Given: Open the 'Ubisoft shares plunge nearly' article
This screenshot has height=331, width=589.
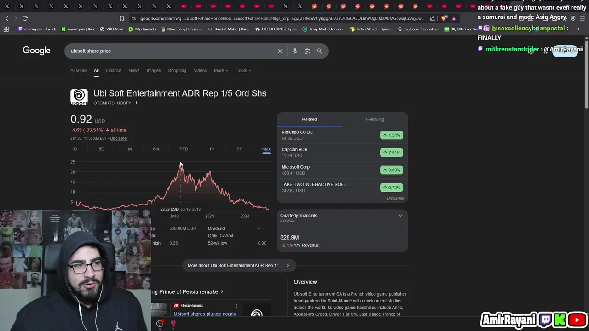Looking at the screenshot, I should [205, 314].
